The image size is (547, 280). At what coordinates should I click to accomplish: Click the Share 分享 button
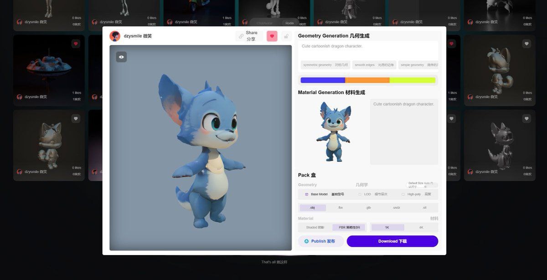pyautogui.click(x=249, y=36)
